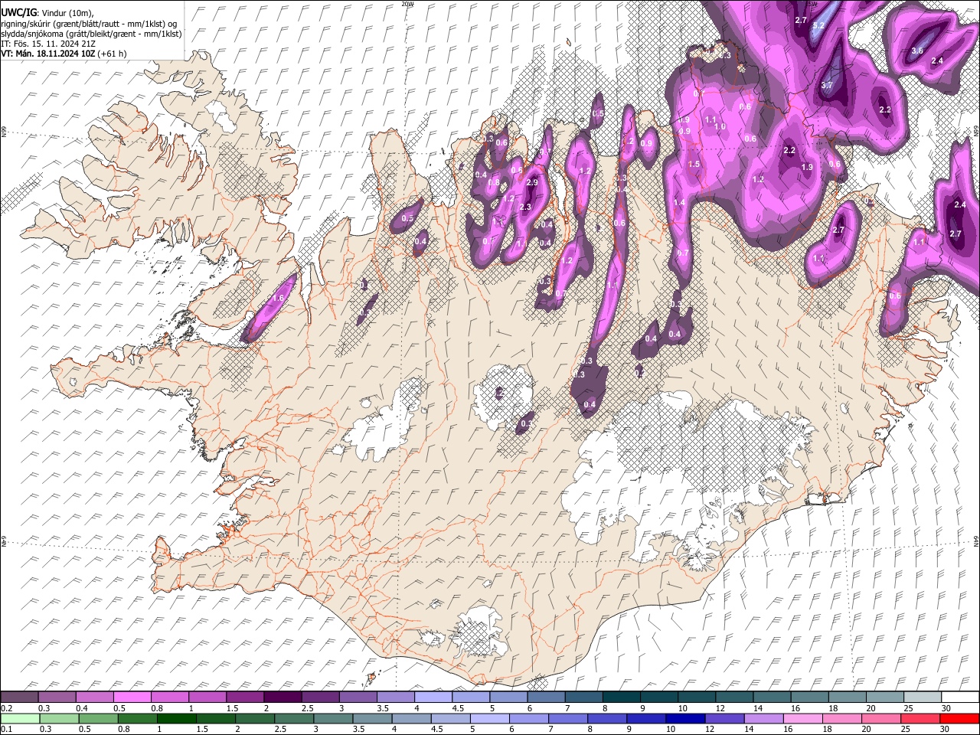This screenshot has height=735, width=980.
Task: Select the light lavender 4 swatch in upper legend
Action: (x=433, y=697)
